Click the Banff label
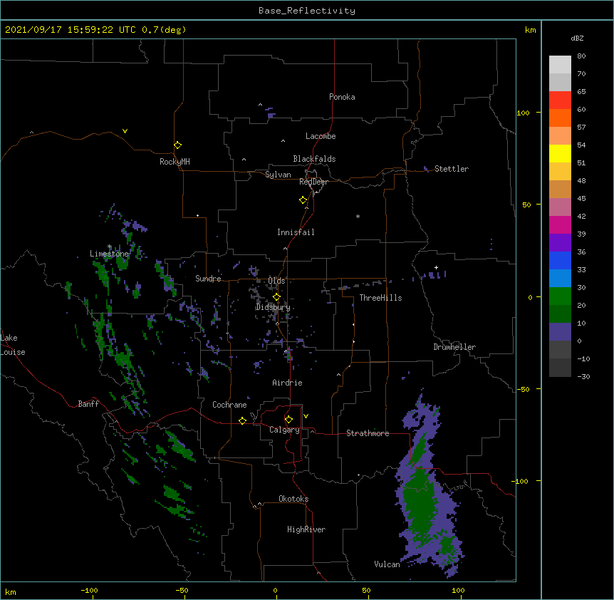Viewport: 614px width, 600px height. click(88, 404)
